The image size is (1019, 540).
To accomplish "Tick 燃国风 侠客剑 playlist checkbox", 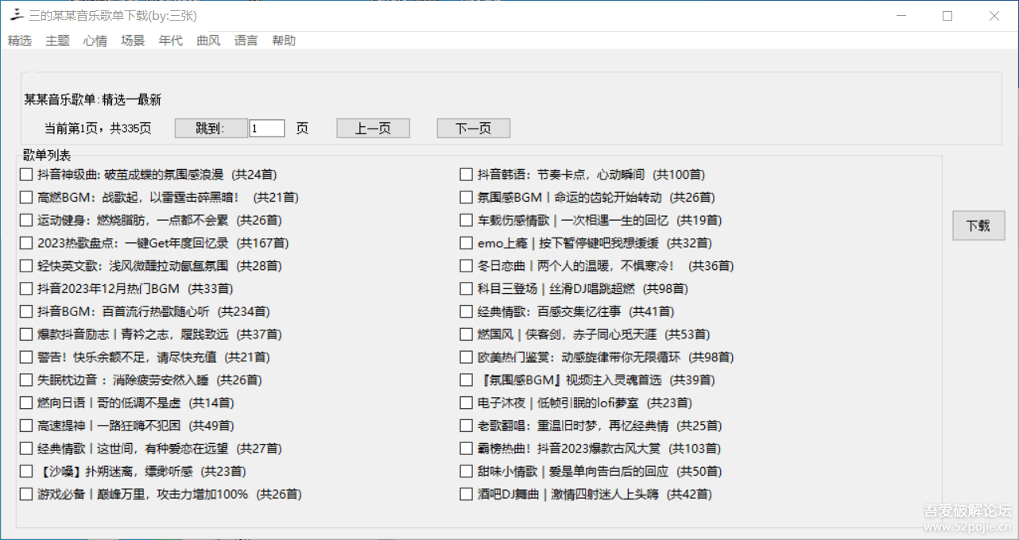I will tap(467, 334).
